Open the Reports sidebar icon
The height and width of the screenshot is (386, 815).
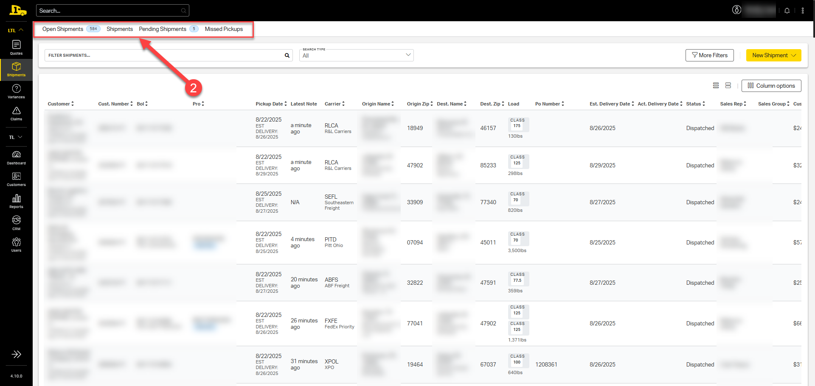click(x=16, y=201)
